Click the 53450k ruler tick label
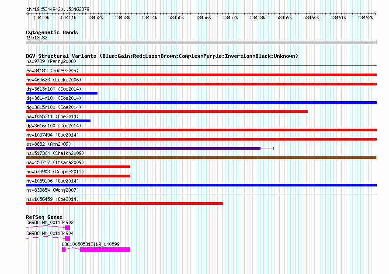389x274 pixels. 42,18
